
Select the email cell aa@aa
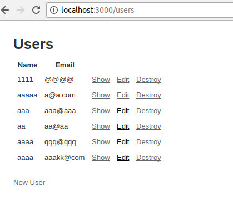pos(56,126)
